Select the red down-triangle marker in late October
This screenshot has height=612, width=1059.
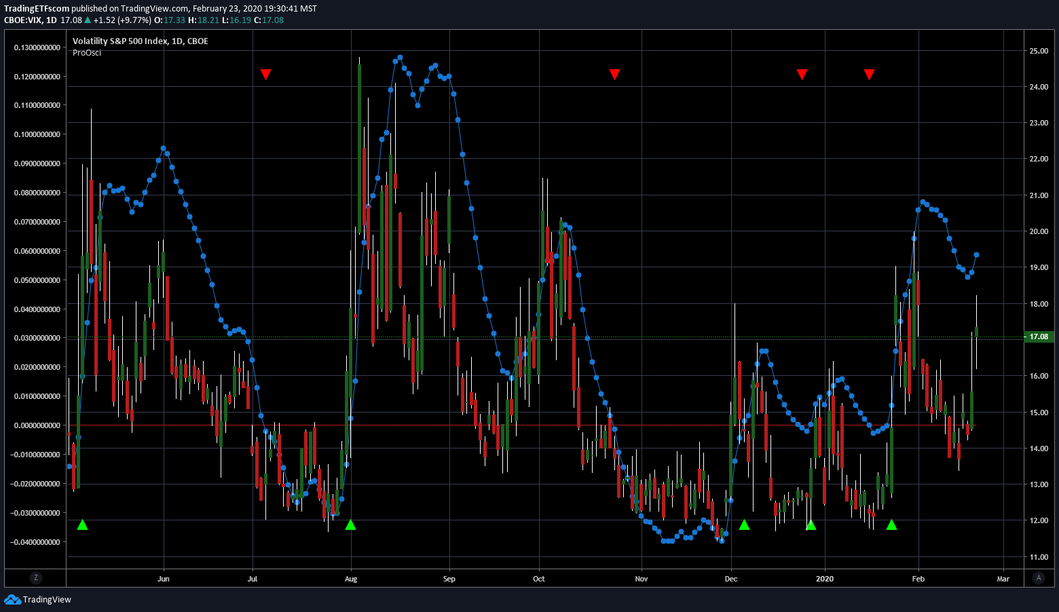point(614,74)
